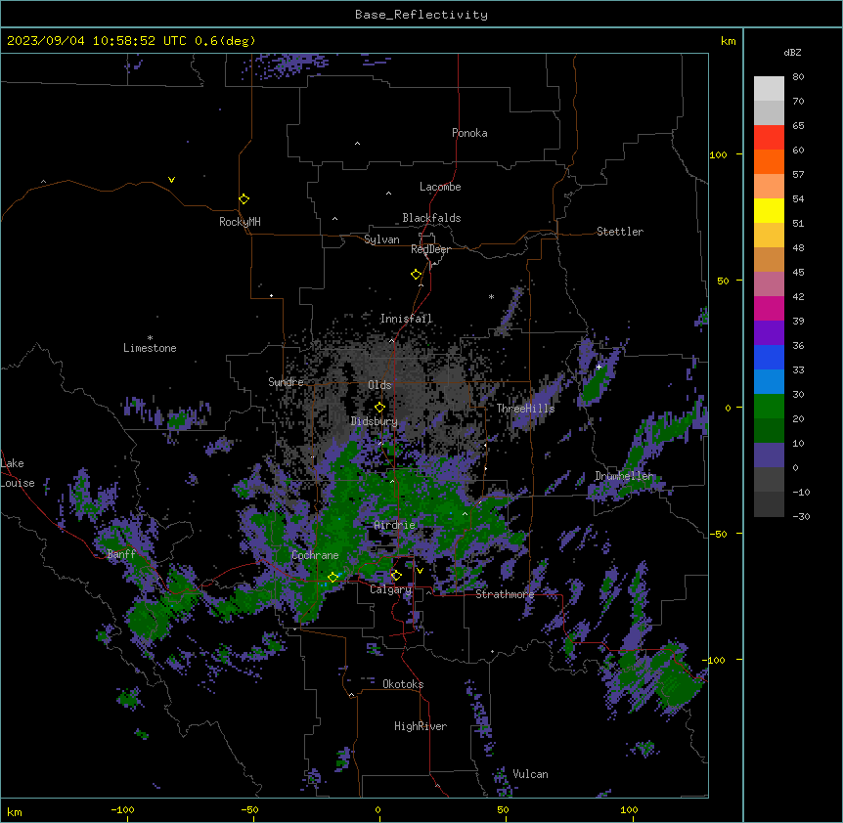Pick the bright green swatch near 30 dBZ

[x=769, y=407]
